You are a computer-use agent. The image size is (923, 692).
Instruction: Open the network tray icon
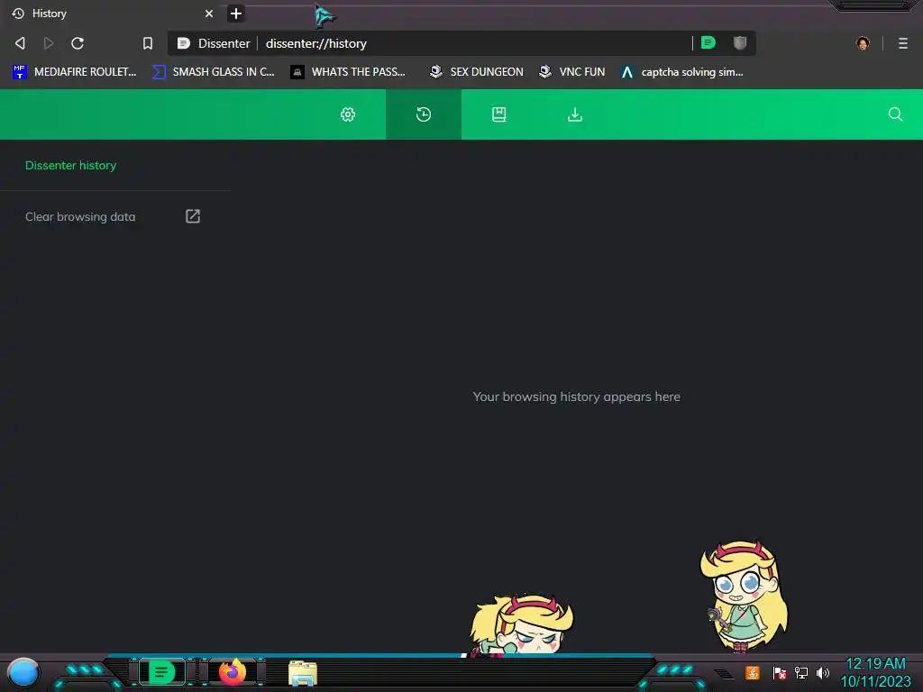(801, 672)
